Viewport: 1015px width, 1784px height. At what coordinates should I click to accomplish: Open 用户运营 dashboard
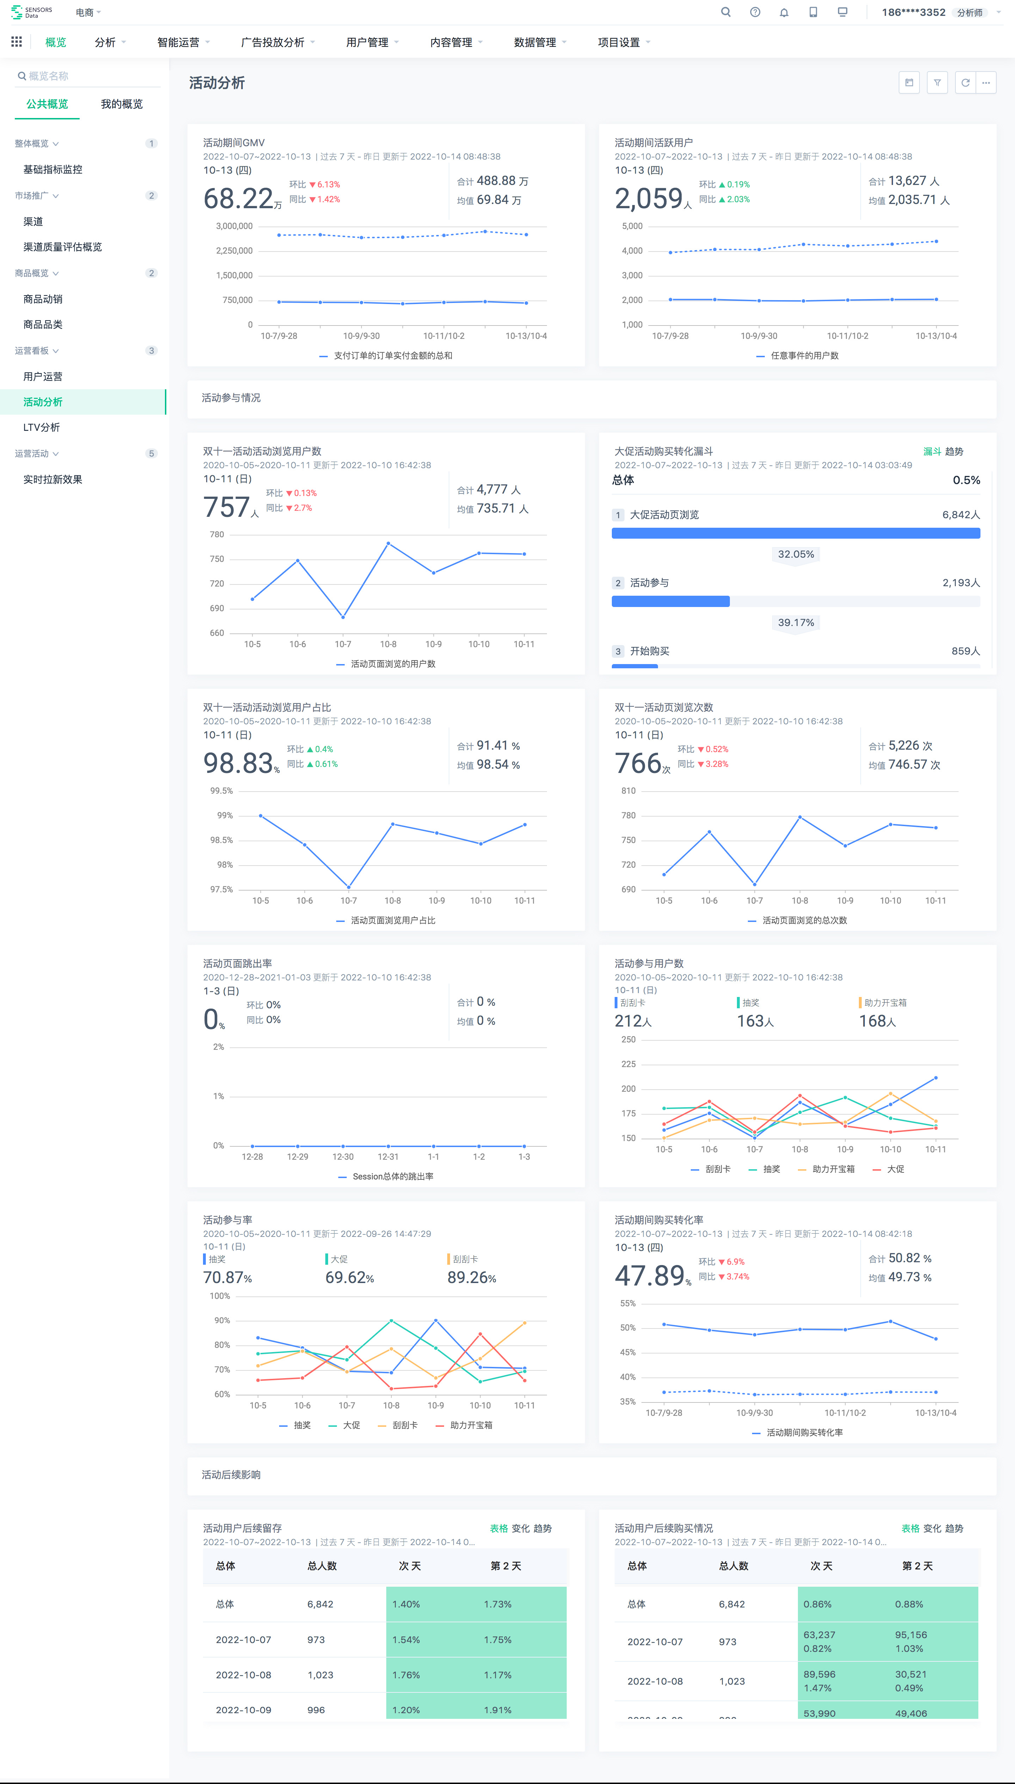pyautogui.click(x=43, y=376)
